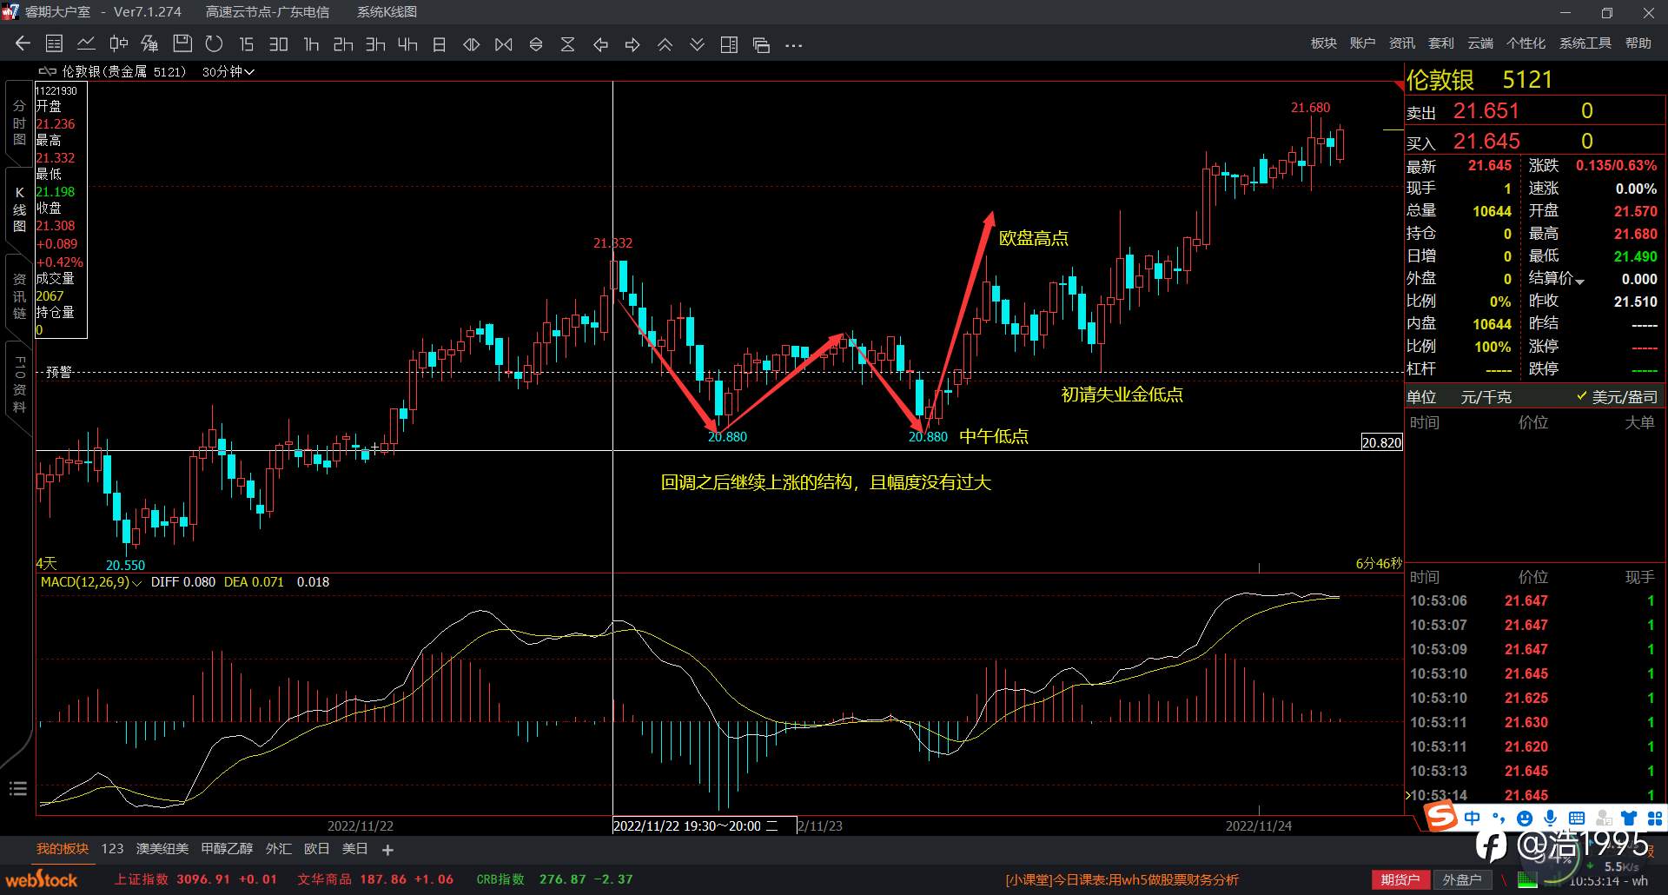Select the 30-minute period icon
The height and width of the screenshot is (895, 1668).
(278, 44)
